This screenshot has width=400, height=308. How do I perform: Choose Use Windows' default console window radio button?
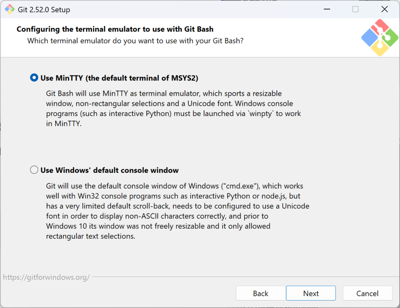[x=34, y=170]
